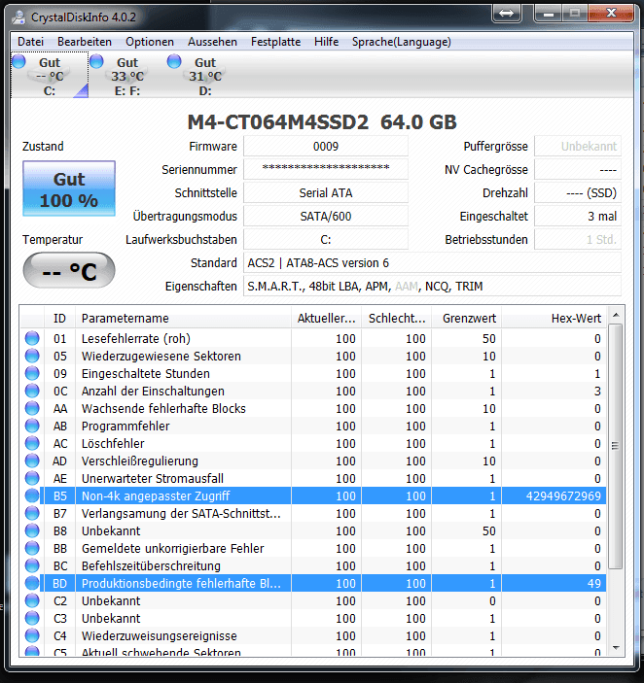This screenshot has width=644, height=683.
Task: Open the Datei menu
Action: point(30,42)
